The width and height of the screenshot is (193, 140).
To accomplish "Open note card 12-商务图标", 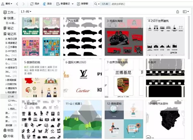I will coord(124,119).
